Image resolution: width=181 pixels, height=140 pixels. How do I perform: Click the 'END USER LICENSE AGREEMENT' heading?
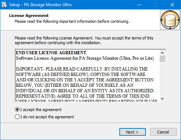point(51,53)
